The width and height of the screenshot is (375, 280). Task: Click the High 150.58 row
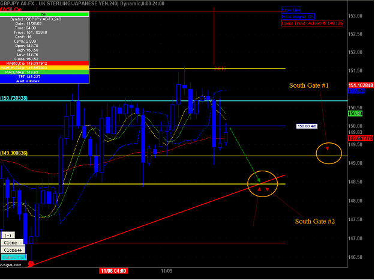pyautogui.click(x=44, y=50)
